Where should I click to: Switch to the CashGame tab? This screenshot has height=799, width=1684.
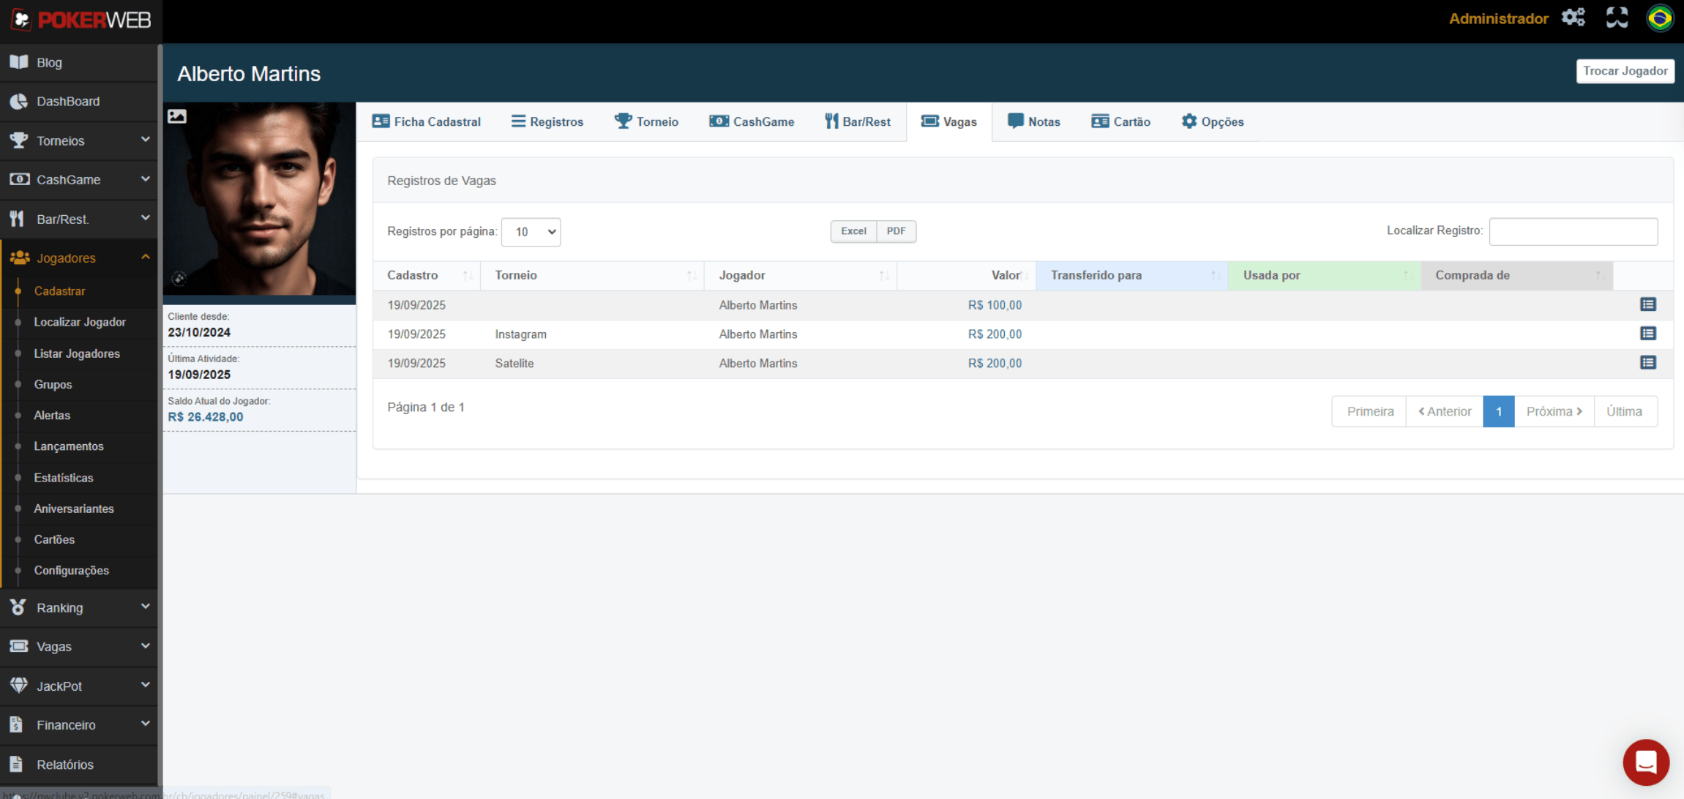click(752, 121)
